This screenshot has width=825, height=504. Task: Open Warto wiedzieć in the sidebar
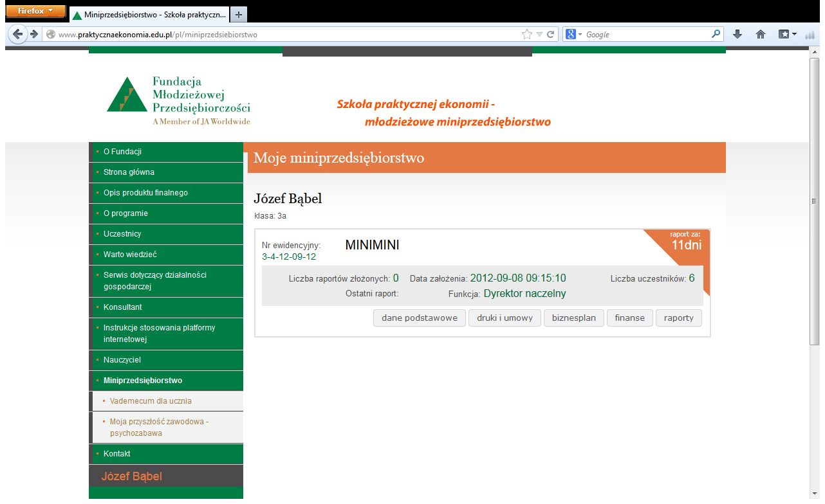click(166, 255)
